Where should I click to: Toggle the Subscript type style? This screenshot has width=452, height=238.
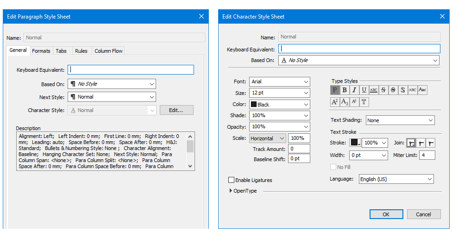[x=345, y=102]
